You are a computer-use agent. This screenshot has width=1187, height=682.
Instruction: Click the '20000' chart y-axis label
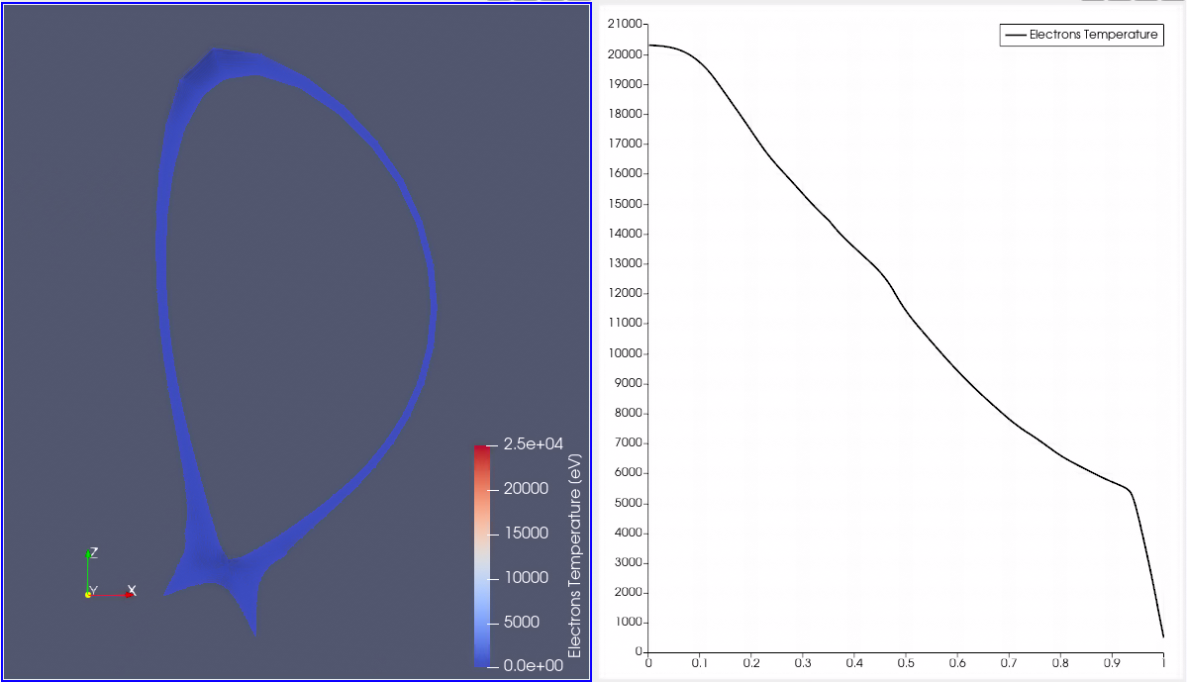[625, 54]
